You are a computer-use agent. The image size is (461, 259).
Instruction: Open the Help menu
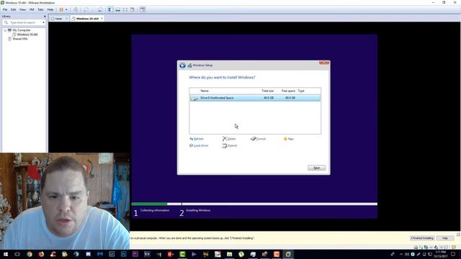coord(50,9)
